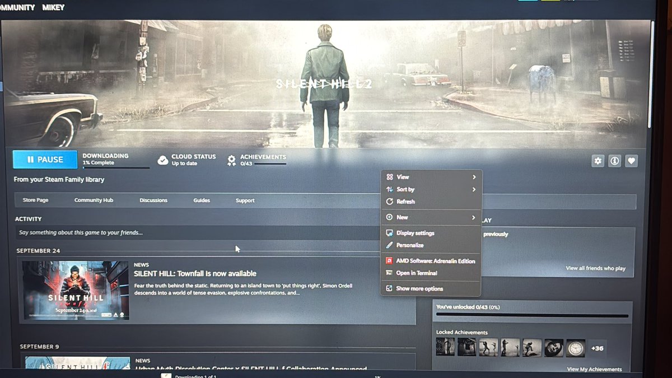The width and height of the screenshot is (672, 378).
Task: Open headline 'SILENT HILL: Townfall is now available'
Action: tap(195, 274)
